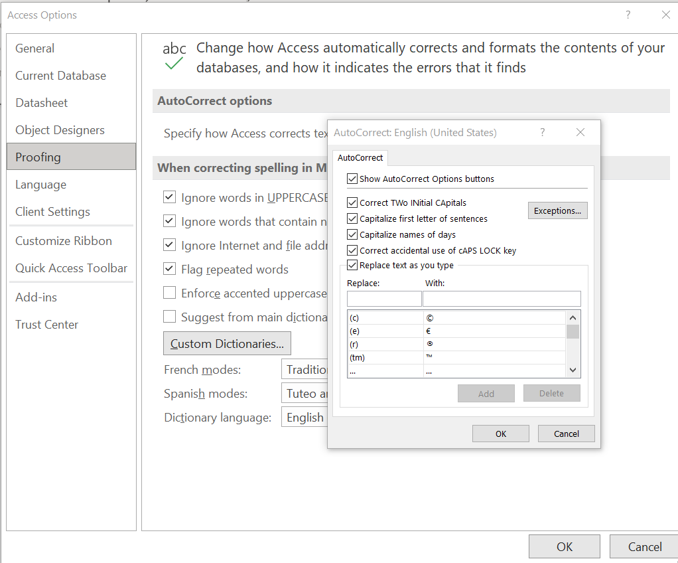Close the AutoCorrect dialog

tap(580, 132)
